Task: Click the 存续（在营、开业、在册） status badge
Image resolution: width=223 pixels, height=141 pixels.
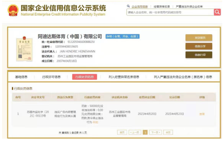Action: pyautogui.click(x=122, y=36)
